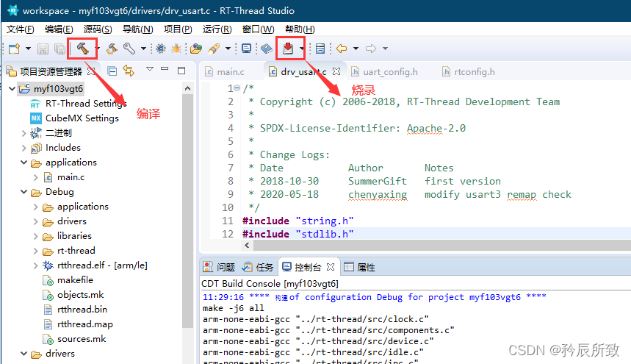This screenshot has height=364, width=631.
Task: Click the pen/highlighter toolbar icon
Action: point(214,49)
